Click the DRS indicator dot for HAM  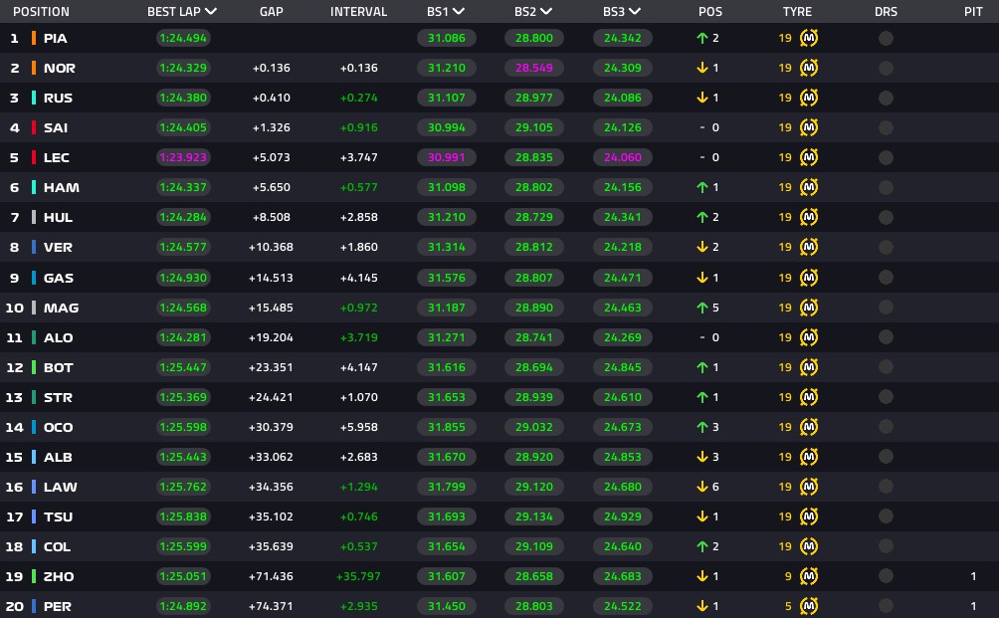coord(886,187)
